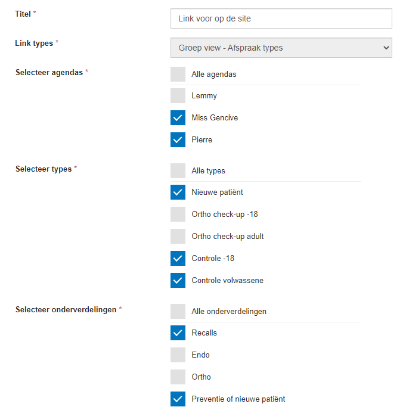Uncheck the Miss Gencive agenda
Image resolution: width=406 pixels, height=410 pixels.
pos(178,118)
